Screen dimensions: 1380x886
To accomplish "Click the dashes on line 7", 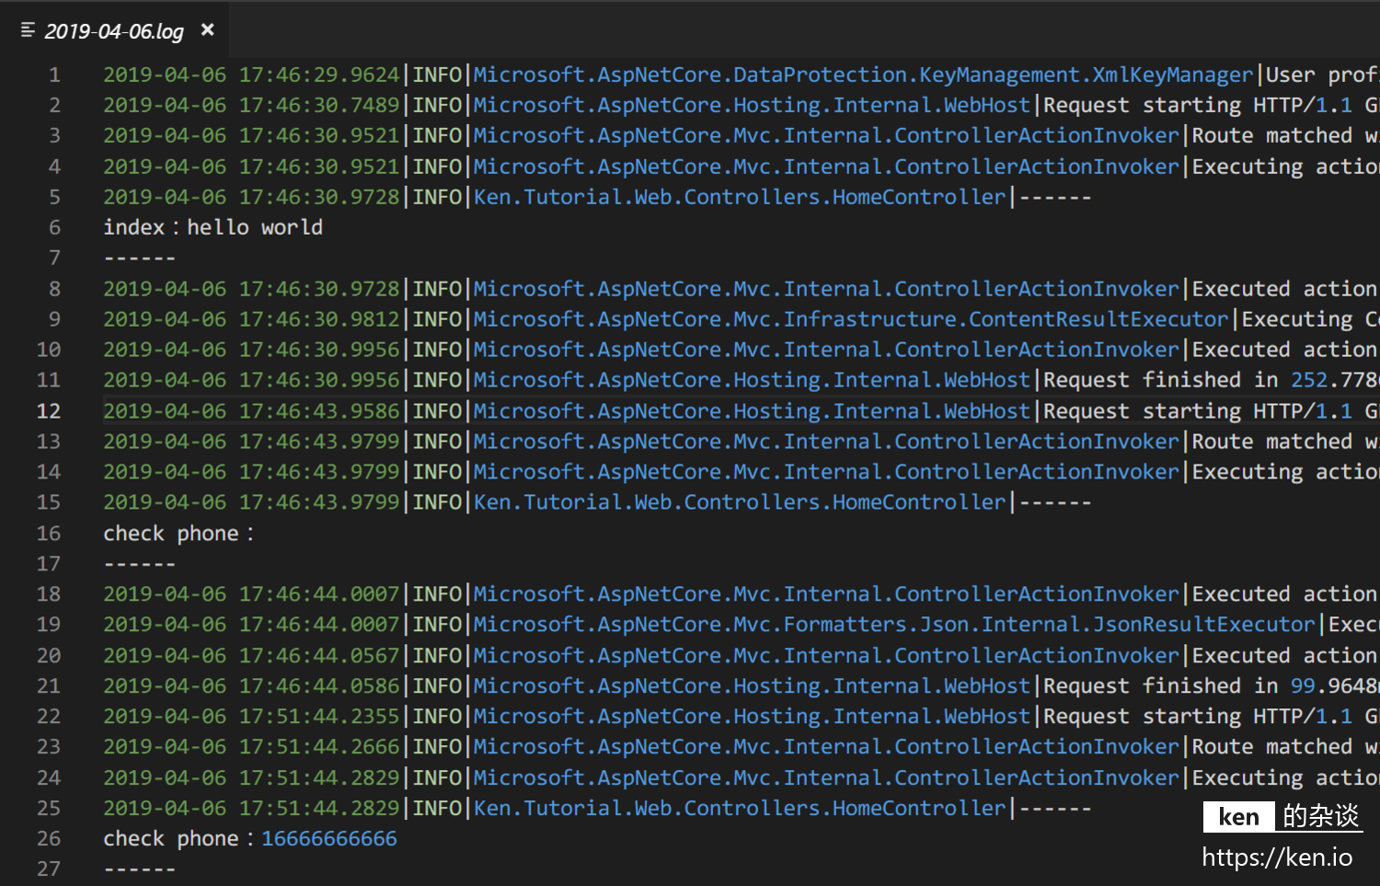I will [x=140, y=259].
